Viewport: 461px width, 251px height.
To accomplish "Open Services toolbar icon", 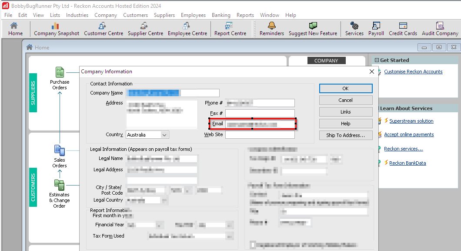I will click(354, 29).
